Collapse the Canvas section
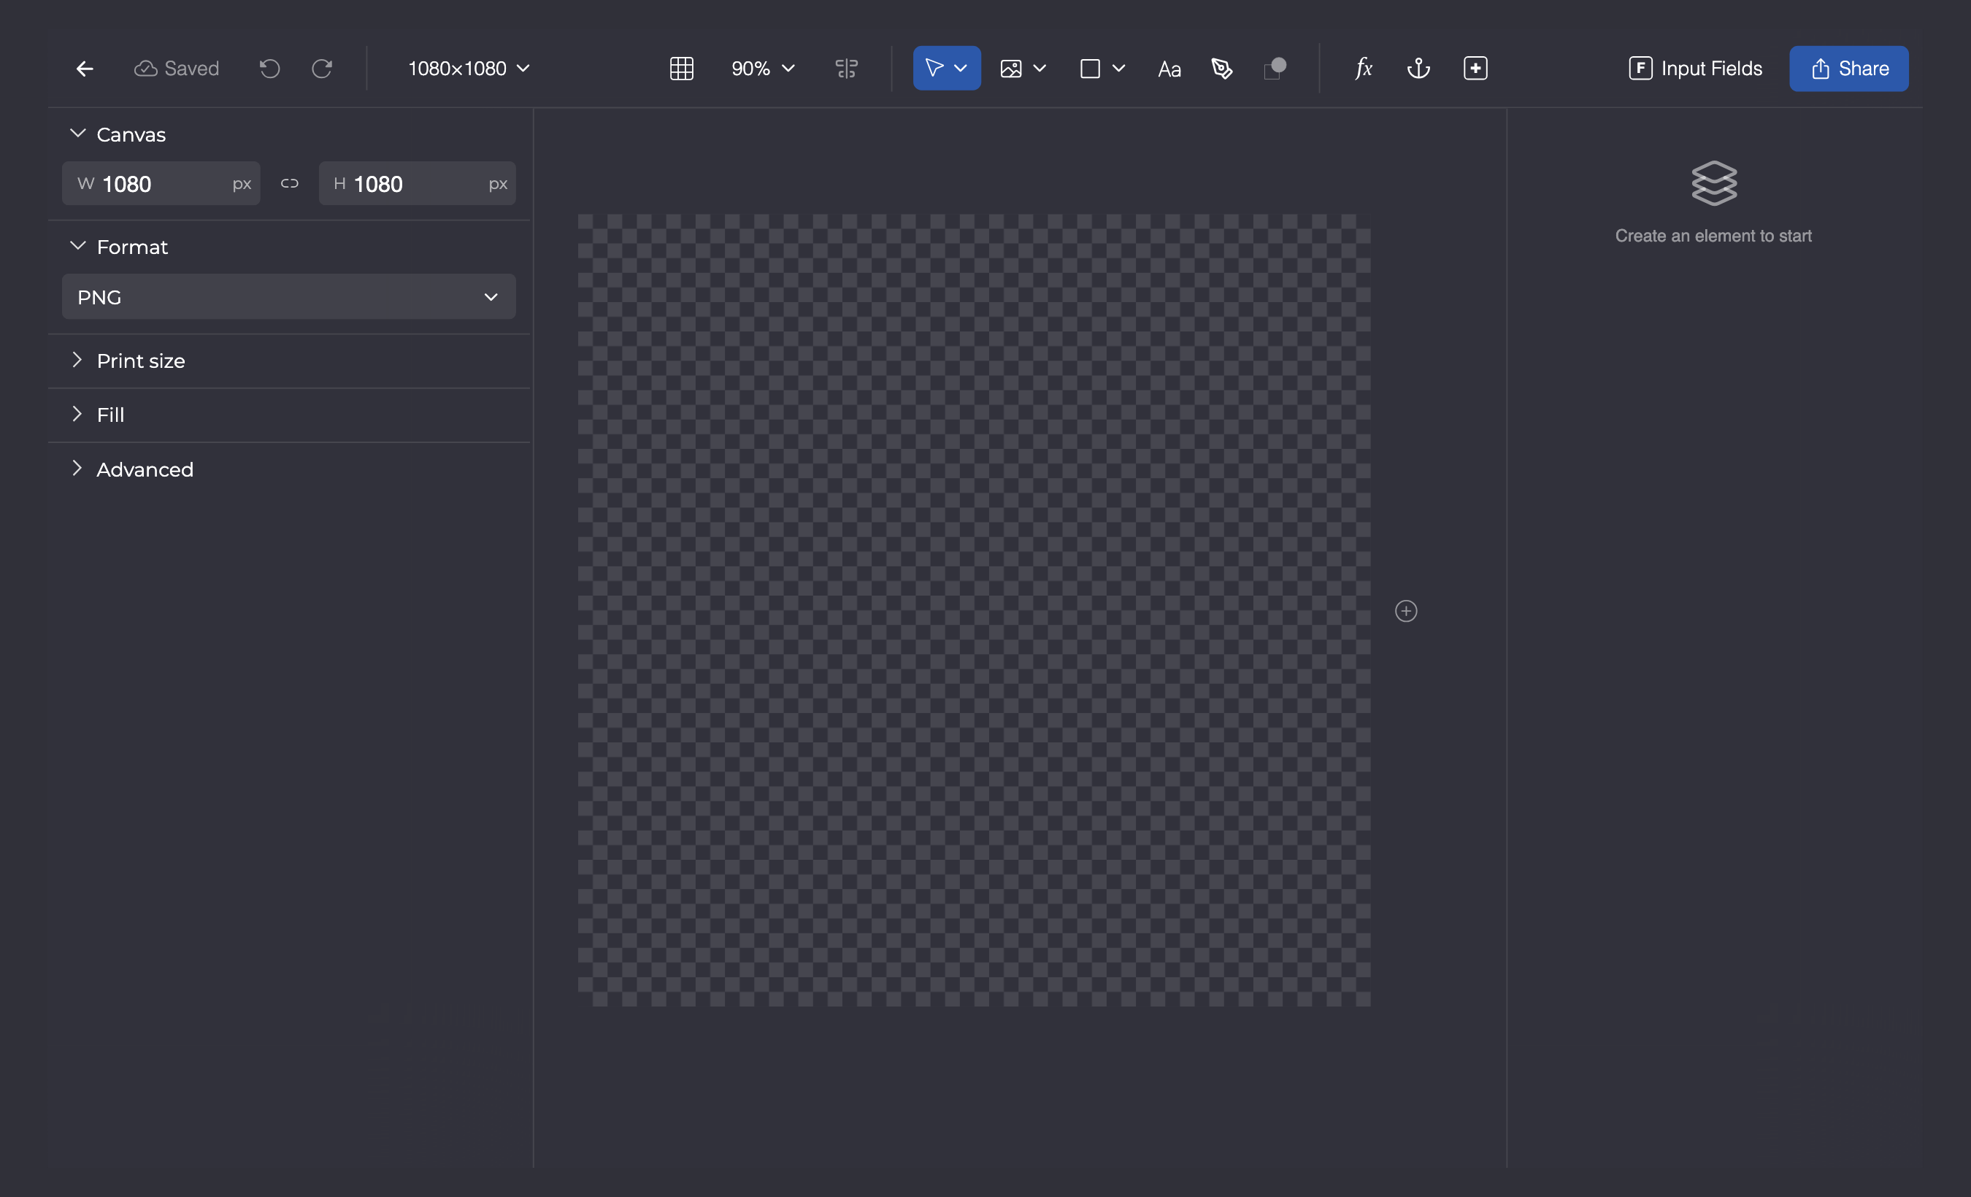 (x=77, y=134)
